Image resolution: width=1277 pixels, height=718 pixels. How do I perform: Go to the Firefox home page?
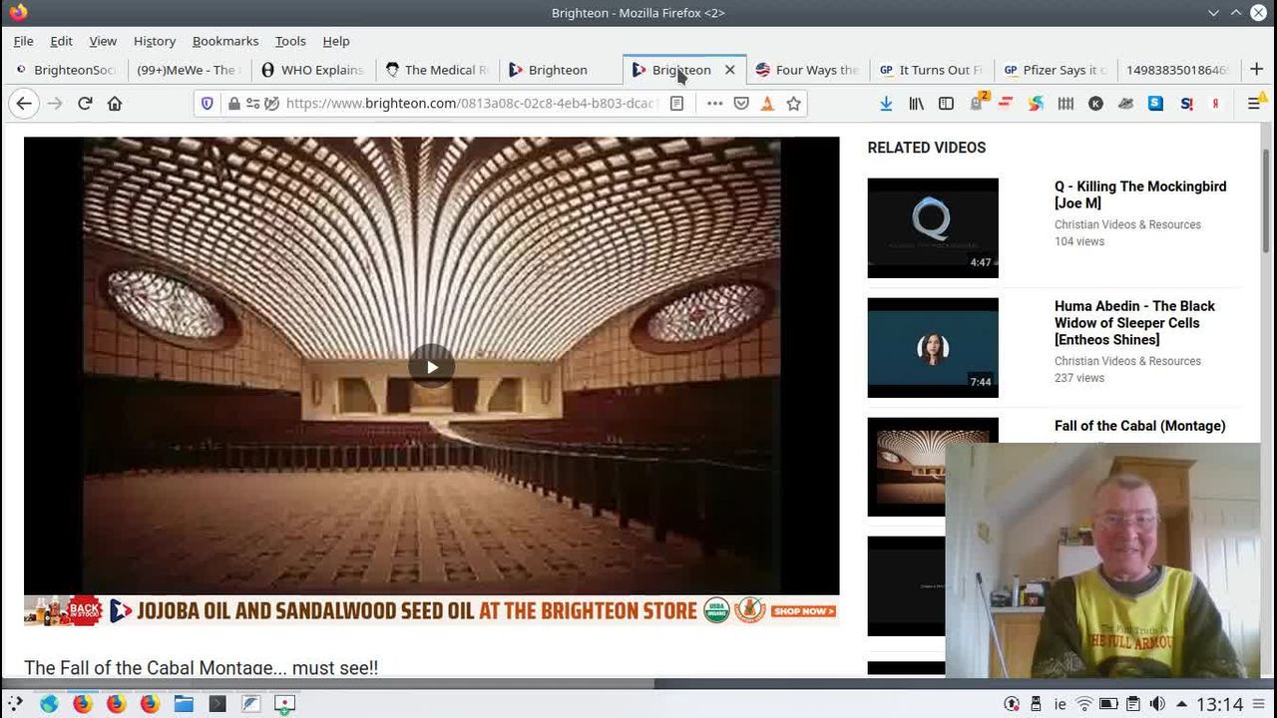coord(115,104)
